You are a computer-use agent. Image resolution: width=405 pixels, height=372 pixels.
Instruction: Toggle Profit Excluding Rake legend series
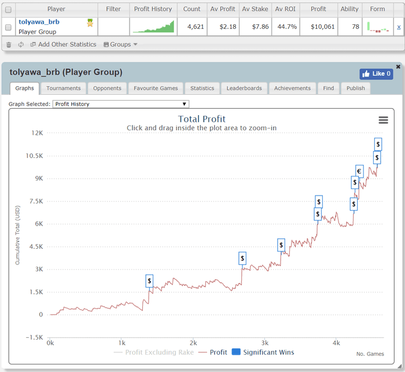click(154, 352)
